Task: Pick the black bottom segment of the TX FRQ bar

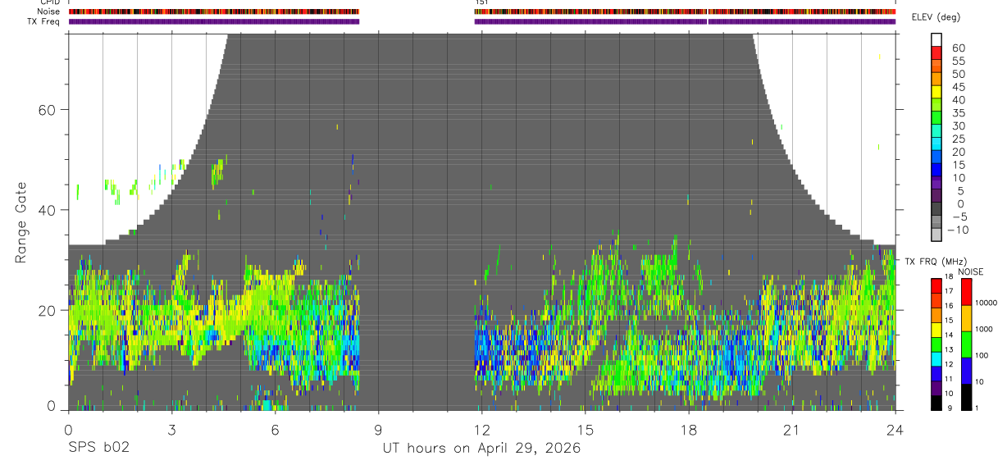Action: coord(936,403)
